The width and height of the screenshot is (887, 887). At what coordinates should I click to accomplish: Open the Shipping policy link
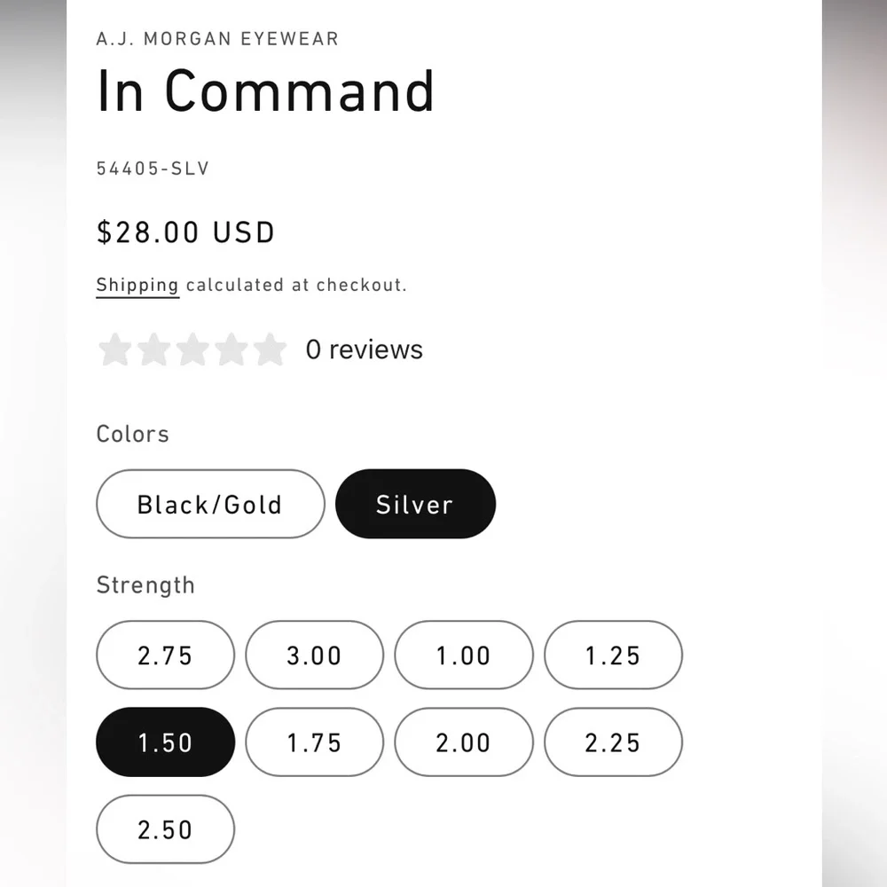(137, 285)
